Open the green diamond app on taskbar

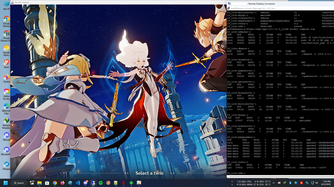[131, 183]
